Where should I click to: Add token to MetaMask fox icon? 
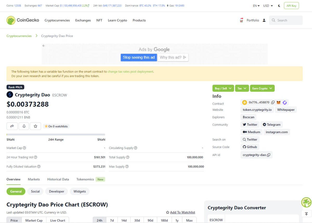(278, 103)
